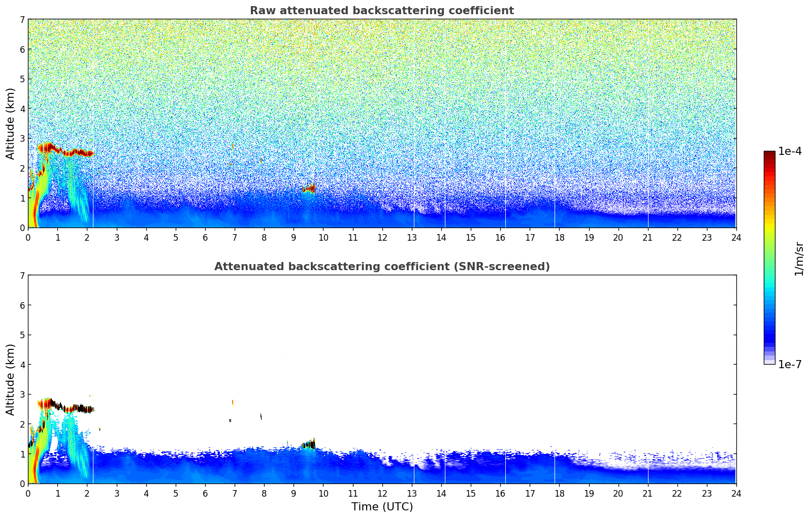Viewport: 810px width, 518px height.
Task: Click tick label '3' on bottom plot altitude axis
Action: [x=22, y=395]
